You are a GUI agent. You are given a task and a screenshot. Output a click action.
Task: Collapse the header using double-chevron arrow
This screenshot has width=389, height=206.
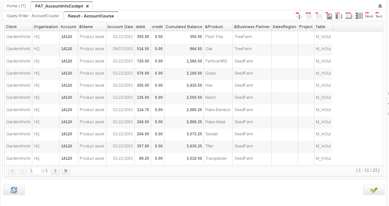(x=380, y=6)
